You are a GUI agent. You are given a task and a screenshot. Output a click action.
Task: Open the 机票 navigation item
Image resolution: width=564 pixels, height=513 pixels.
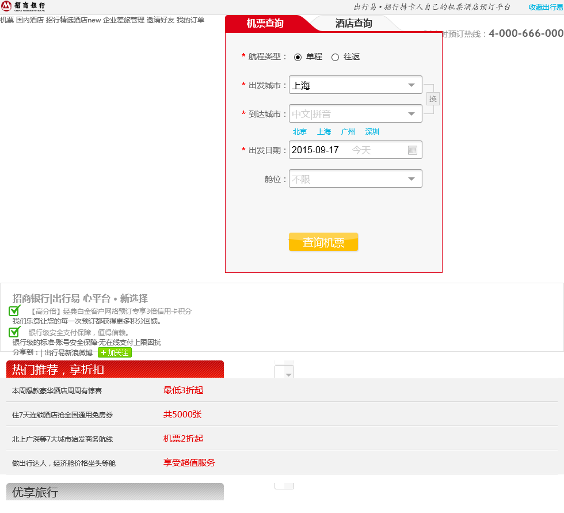point(7,20)
